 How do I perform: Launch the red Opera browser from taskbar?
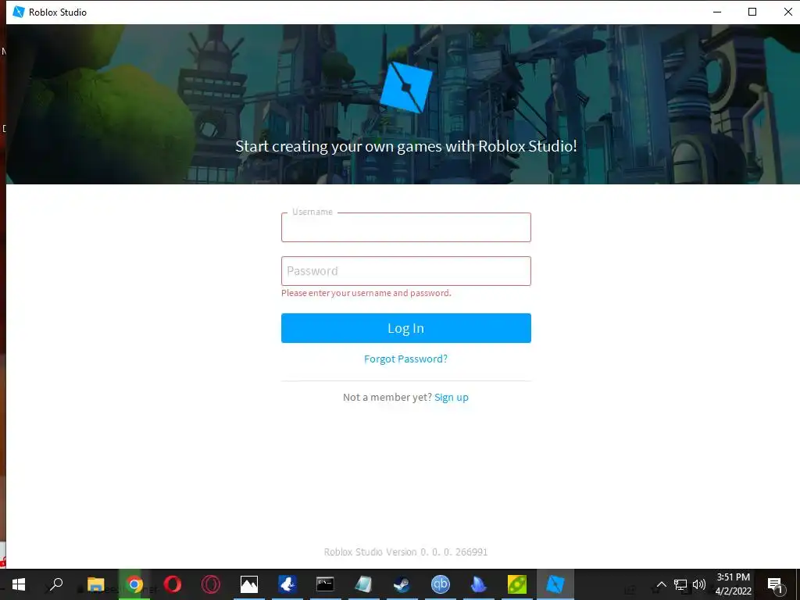pyautogui.click(x=173, y=584)
